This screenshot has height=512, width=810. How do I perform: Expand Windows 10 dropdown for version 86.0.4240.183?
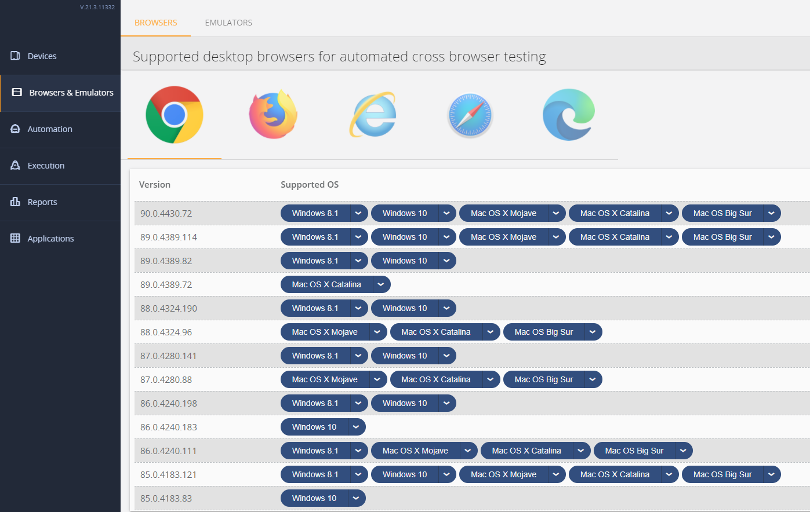pos(356,427)
